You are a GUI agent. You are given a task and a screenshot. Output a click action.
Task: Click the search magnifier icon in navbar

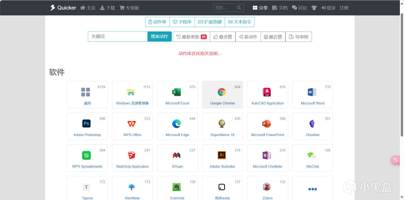pos(239,8)
